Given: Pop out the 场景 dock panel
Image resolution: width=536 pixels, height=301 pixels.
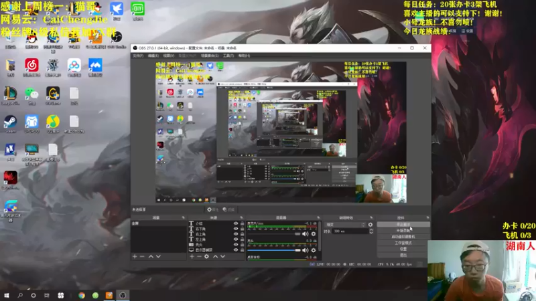Looking at the screenshot, I should point(183,218).
